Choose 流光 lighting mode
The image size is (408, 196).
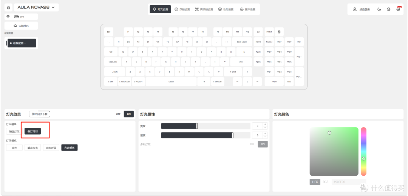coord(14,147)
